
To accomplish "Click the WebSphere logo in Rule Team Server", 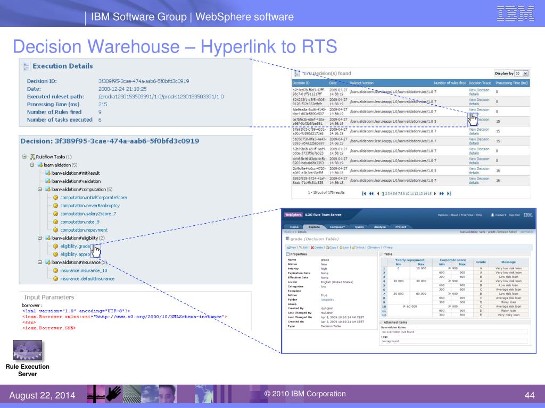I will (x=294, y=215).
